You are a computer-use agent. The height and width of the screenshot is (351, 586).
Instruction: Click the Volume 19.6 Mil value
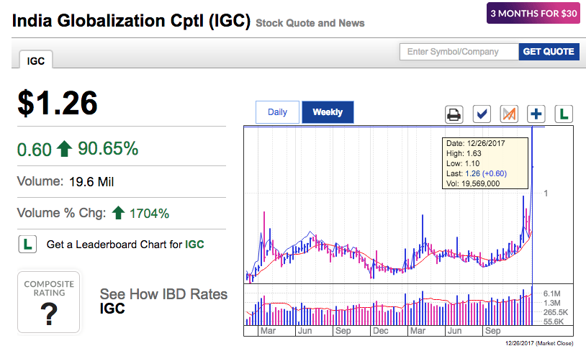click(x=91, y=182)
